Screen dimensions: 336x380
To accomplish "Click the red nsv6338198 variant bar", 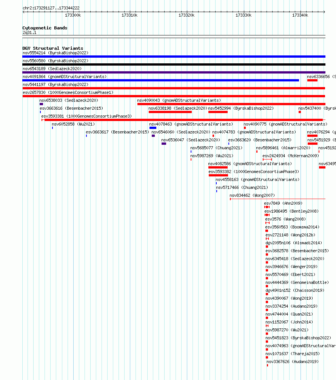I will pos(170,112).
